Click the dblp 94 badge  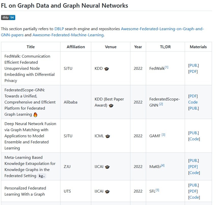point(8,18)
